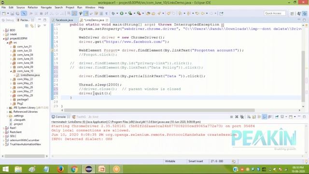Toggle Show Console on Standard Out
The width and height of the screenshot is (309, 174).
pos(265,117)
